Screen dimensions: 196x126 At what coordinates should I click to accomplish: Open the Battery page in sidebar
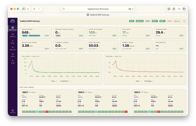point(12,35)
